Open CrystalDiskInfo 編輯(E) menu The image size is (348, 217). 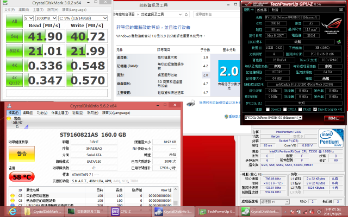click(28, 113)
